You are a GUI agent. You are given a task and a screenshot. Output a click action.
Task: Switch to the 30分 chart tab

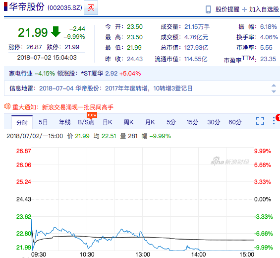214,122
